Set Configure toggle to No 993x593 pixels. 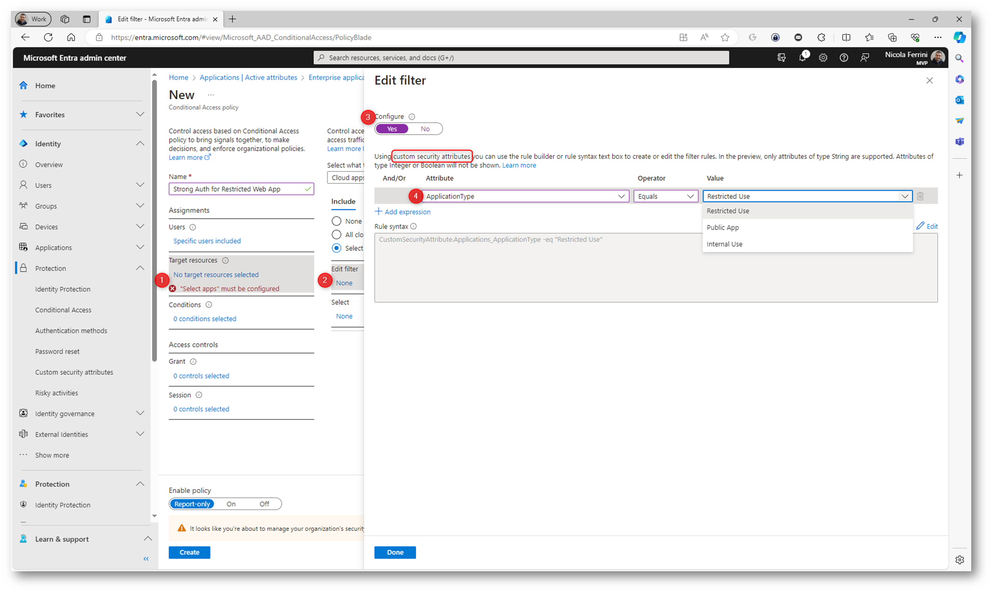click(425, 129)
